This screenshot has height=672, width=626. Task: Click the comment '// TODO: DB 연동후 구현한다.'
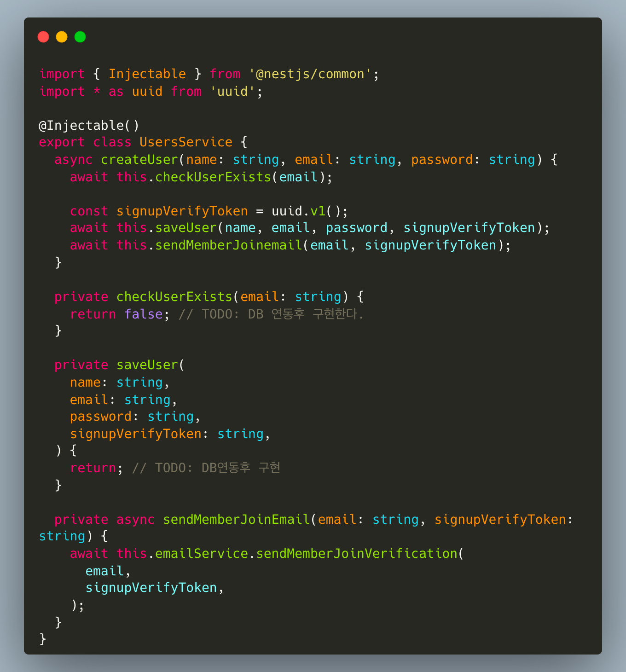[271, 314]
